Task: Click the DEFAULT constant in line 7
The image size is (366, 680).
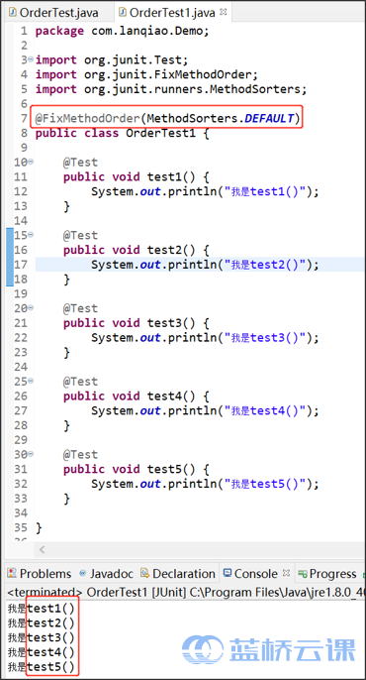Action: point(269,118)
